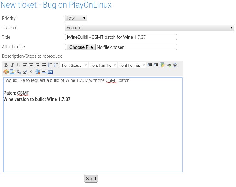Justify text in editor
The height and width of the screenshot is (187, 236).
44,65
